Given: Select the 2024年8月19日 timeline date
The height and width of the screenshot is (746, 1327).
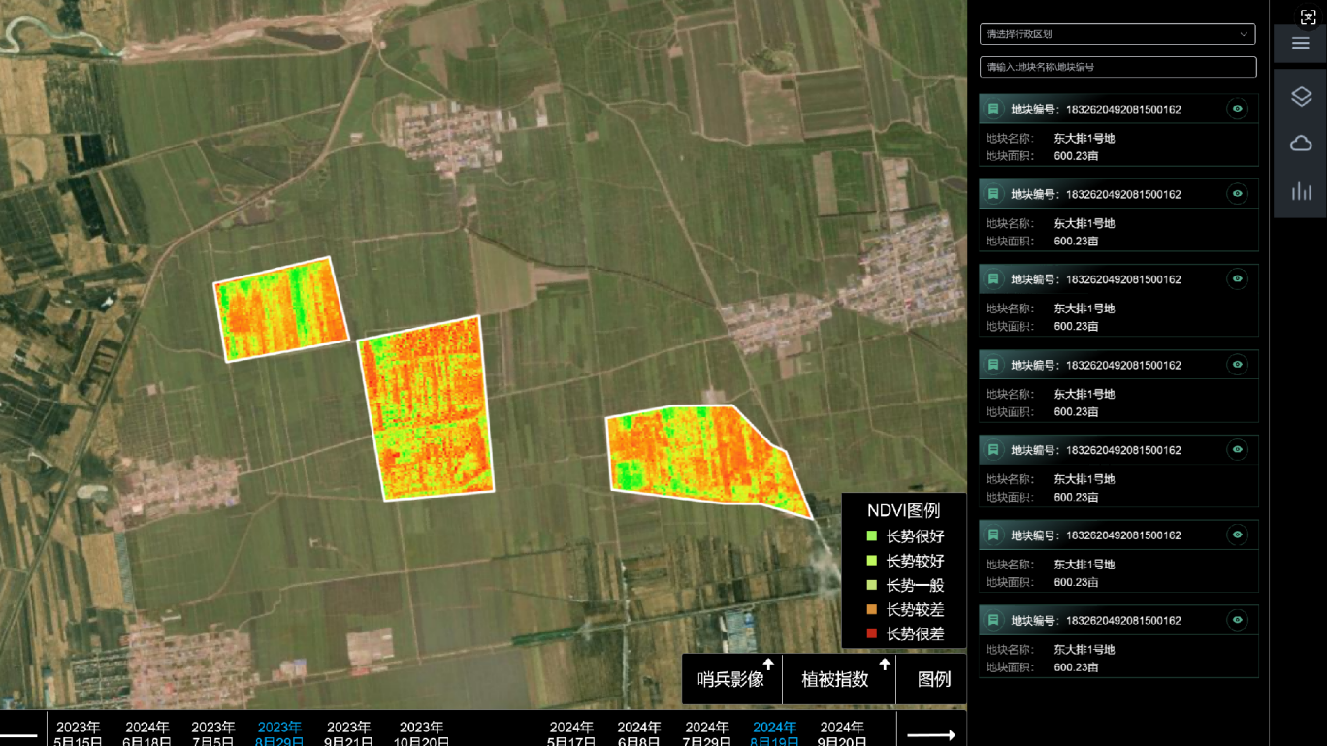Looking at the screenshot, I should click(774, 734).
